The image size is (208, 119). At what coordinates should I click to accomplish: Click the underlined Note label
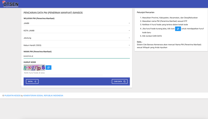(x=139, y=42)
